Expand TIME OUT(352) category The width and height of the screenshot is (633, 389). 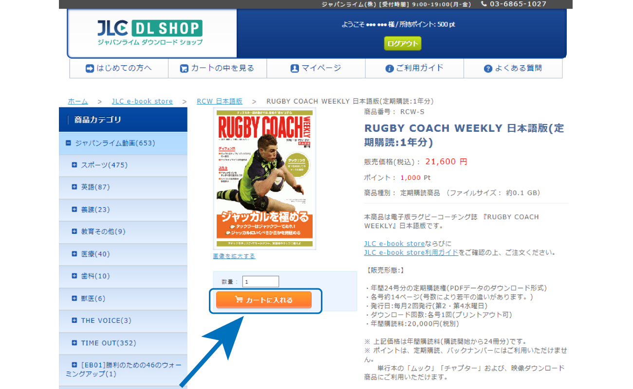click(x=74, y=343)
